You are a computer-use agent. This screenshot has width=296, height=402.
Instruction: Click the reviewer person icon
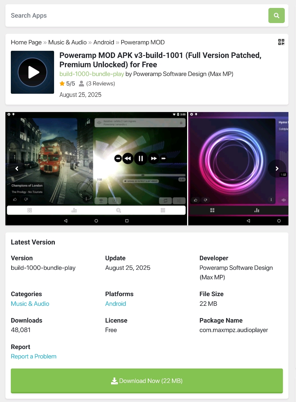[81, 84]
